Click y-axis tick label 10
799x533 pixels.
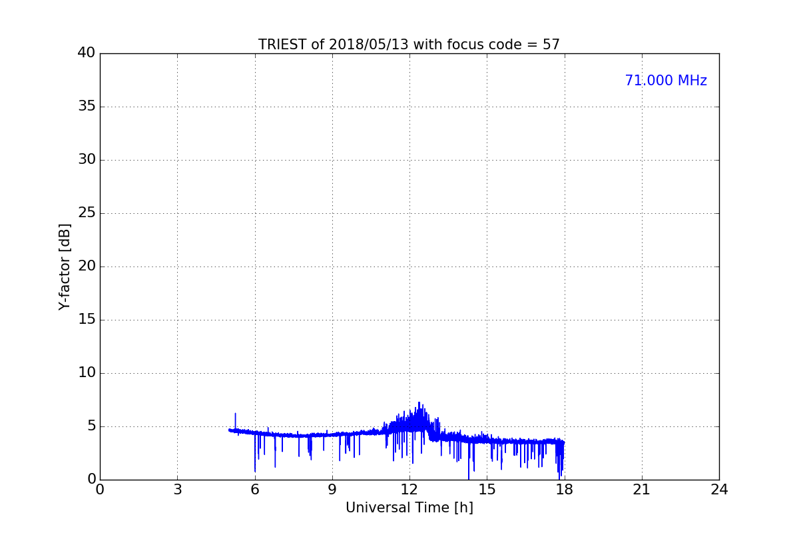click(87, 373)
